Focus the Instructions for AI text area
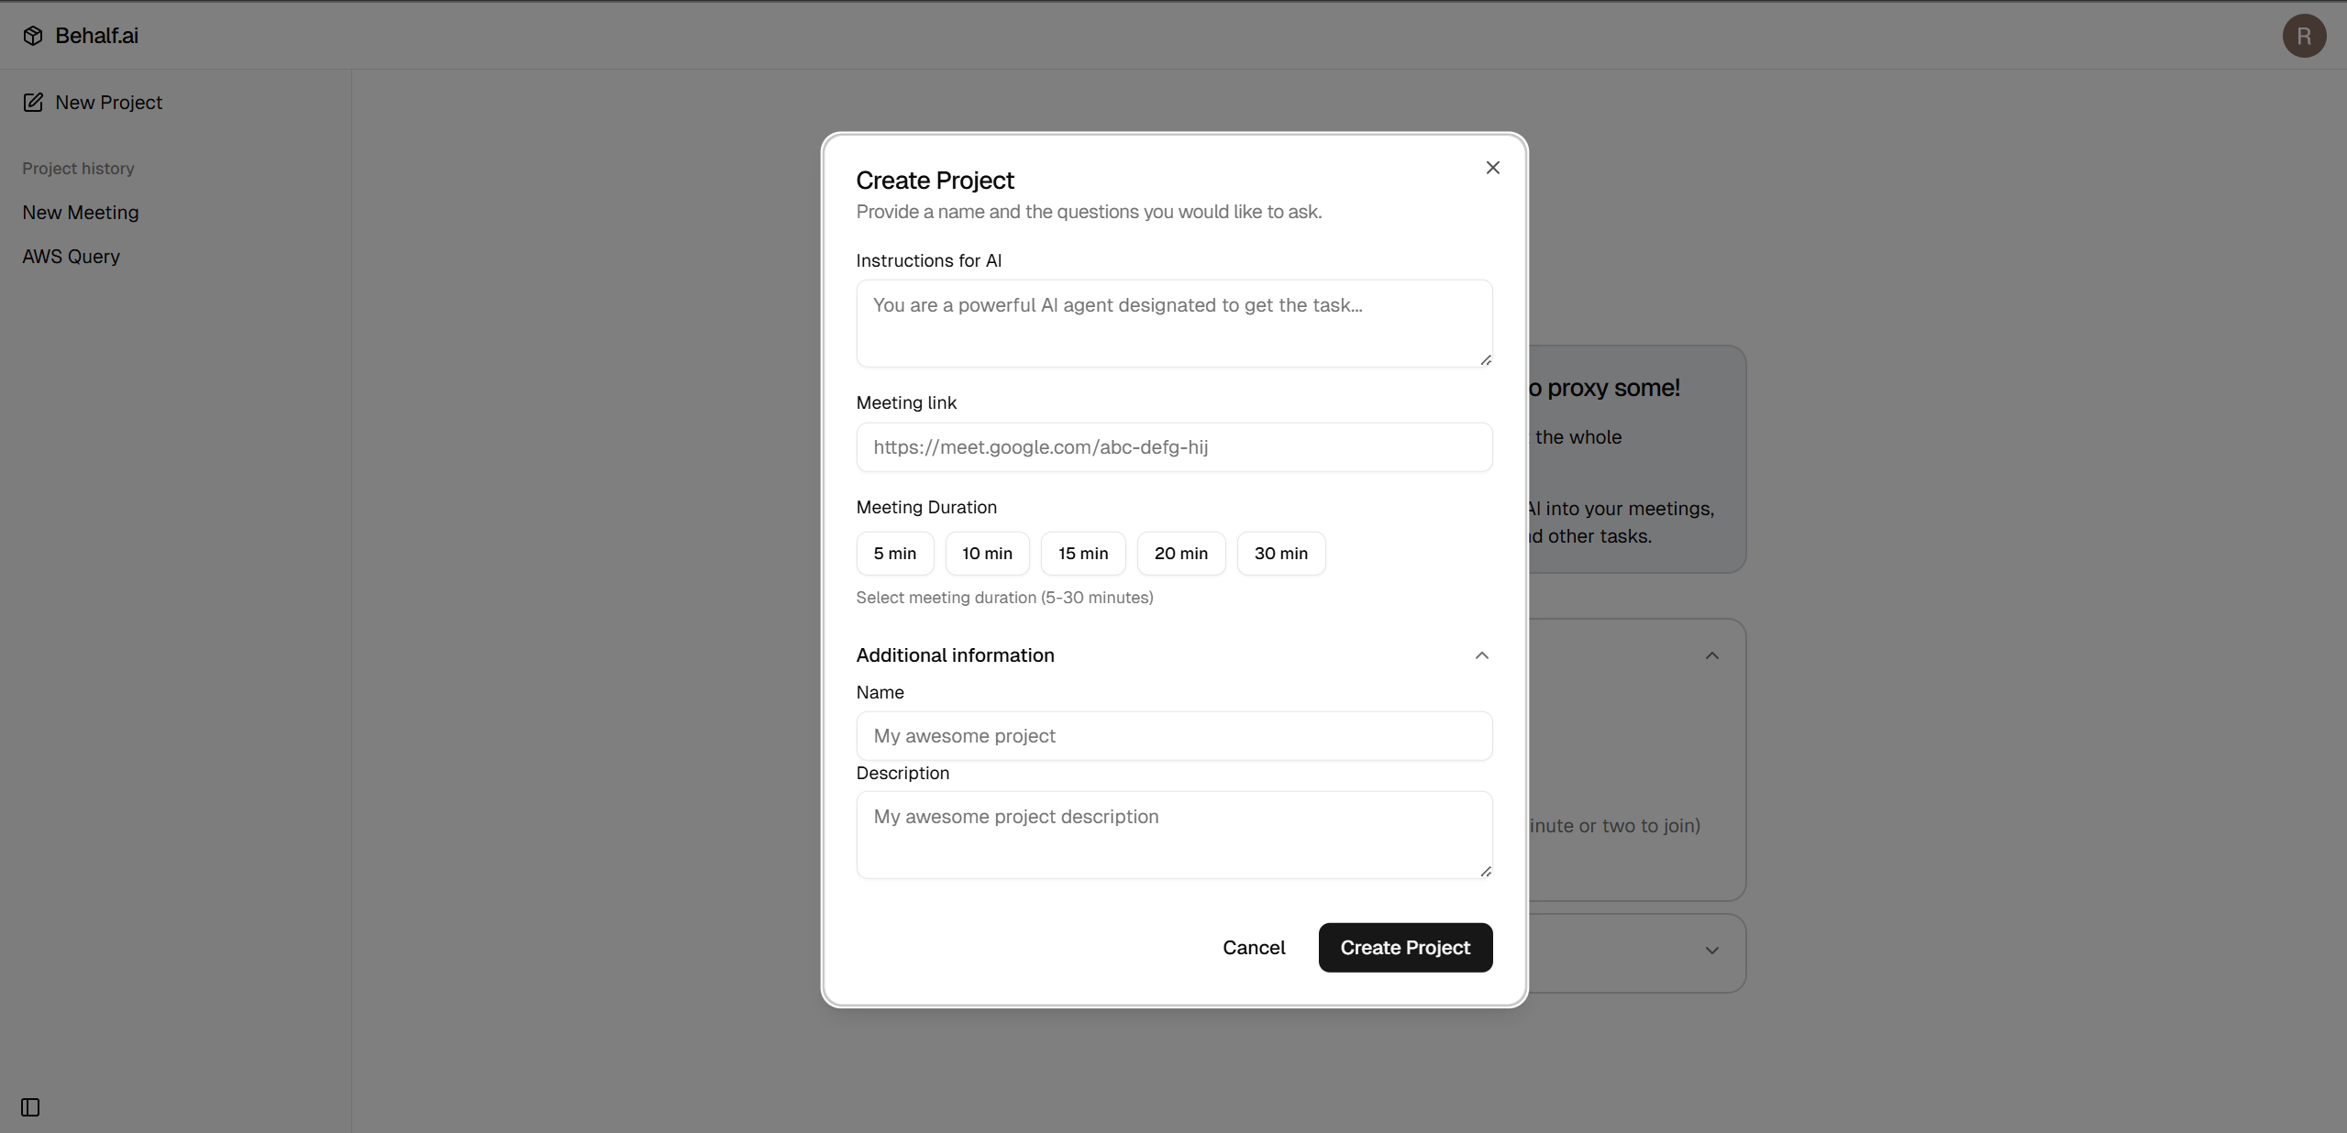This screenshot has height=1133, width=2347. (x=1173, y=324)
